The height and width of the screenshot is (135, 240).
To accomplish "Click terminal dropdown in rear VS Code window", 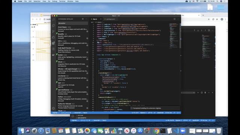I will tap(188, 93).
